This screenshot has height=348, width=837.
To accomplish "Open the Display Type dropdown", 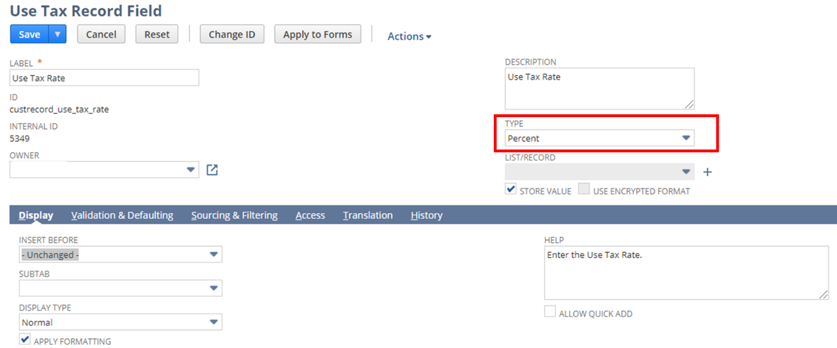I will [x=120, y=322].
